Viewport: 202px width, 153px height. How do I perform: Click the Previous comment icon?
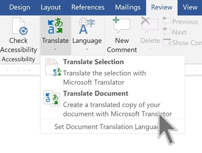pyautogui.click(x=167, y=21)
